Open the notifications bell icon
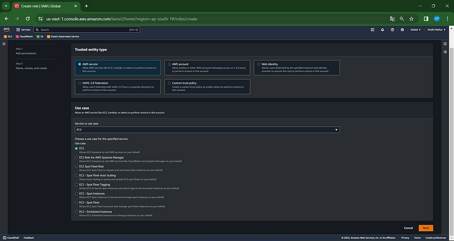The width and height of the screenshot is (454, 241). pyautogui.click(x=382, y=29)
